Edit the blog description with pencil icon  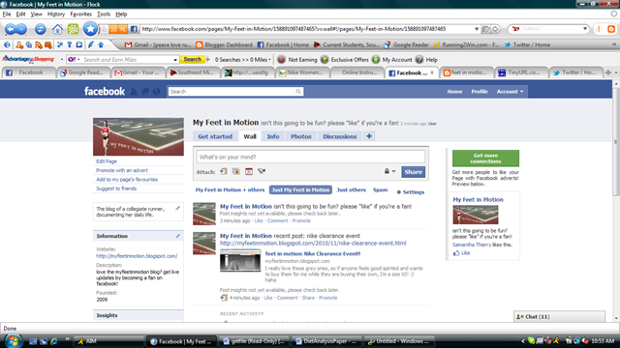177,208
